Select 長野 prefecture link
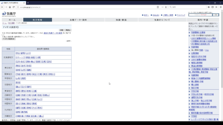Image resolution: width=223 pixels, height=125 pixels. (24, 78)
